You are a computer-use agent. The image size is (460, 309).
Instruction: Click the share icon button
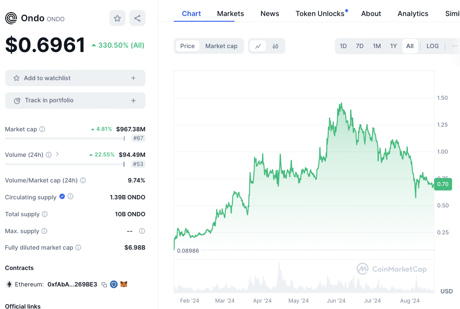(x=137, y=18)
